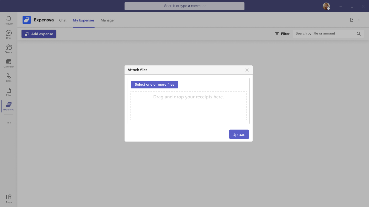Open the profile avatar menu
The image size is (369, 207).
tap(326, 6)
